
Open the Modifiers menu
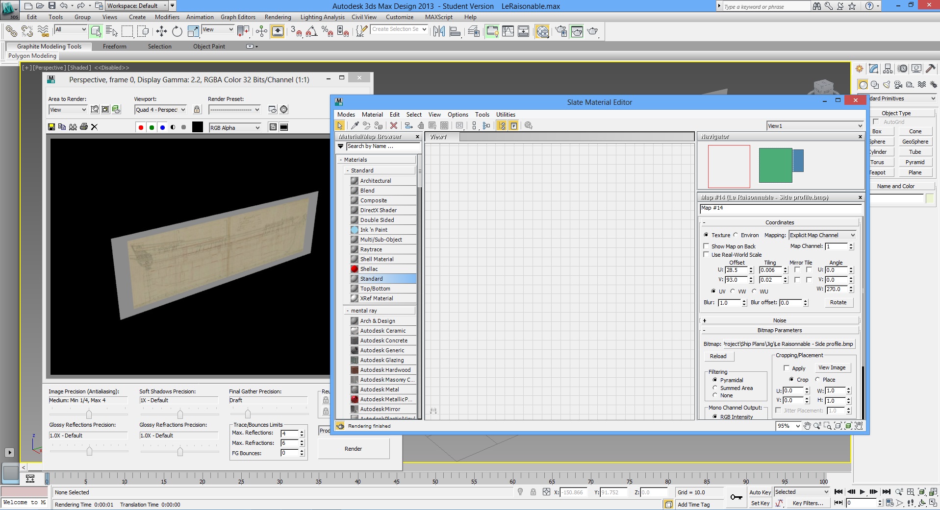tap(167, 17)
